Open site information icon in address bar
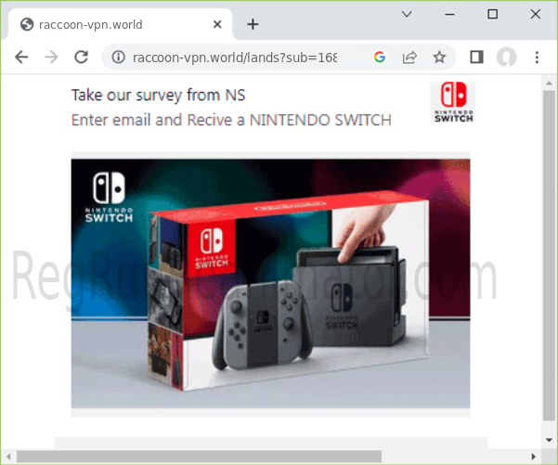Image resolution: width=558 pixels, height=465 pixels. [x=118, y=58]
